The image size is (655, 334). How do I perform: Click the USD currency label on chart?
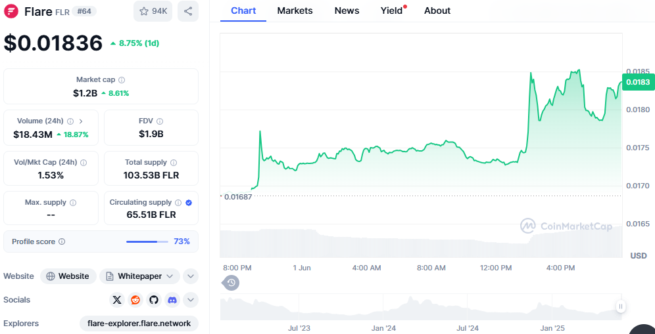tap(639, 256)
